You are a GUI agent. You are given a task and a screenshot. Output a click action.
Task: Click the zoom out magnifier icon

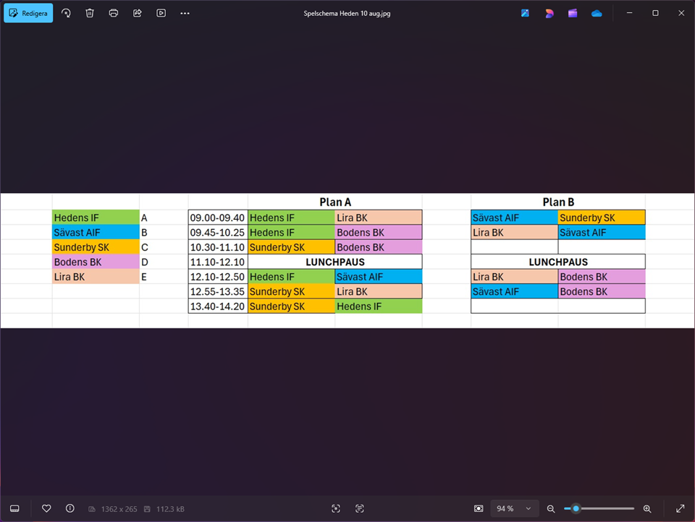pyautogui.click(x=551, y=508)
